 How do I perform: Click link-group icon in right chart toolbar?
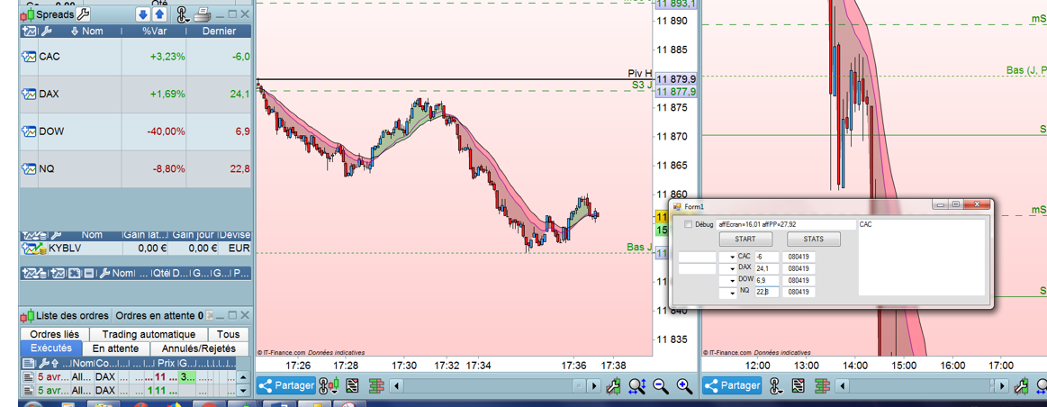[775, 385]
